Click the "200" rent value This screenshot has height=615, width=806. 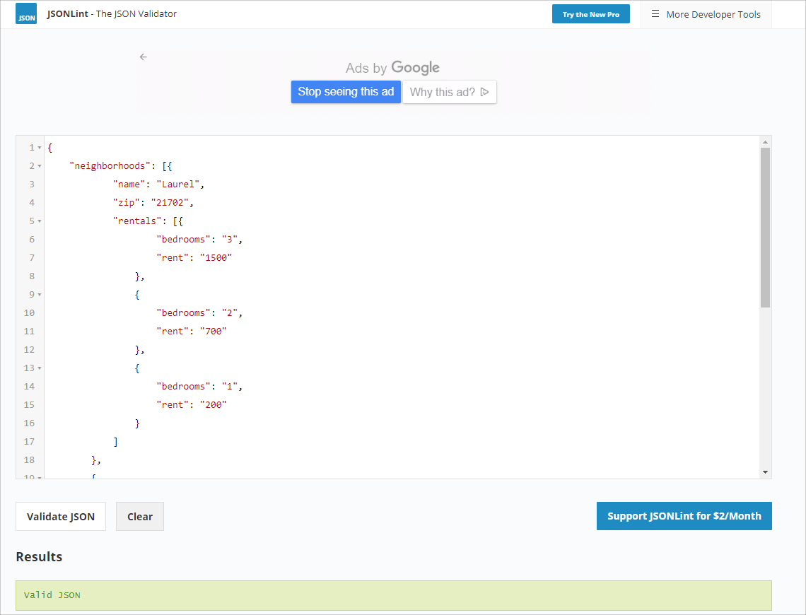click(x=214, y=405)
